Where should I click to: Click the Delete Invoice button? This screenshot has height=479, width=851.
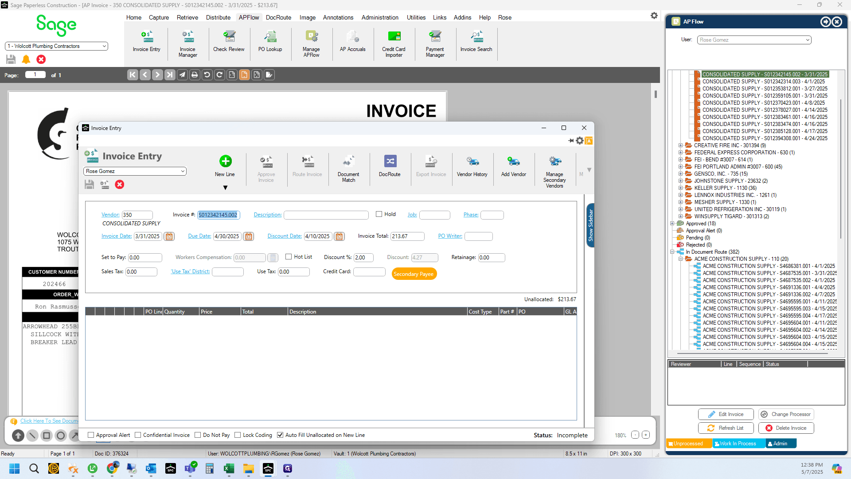coord(786,428)
